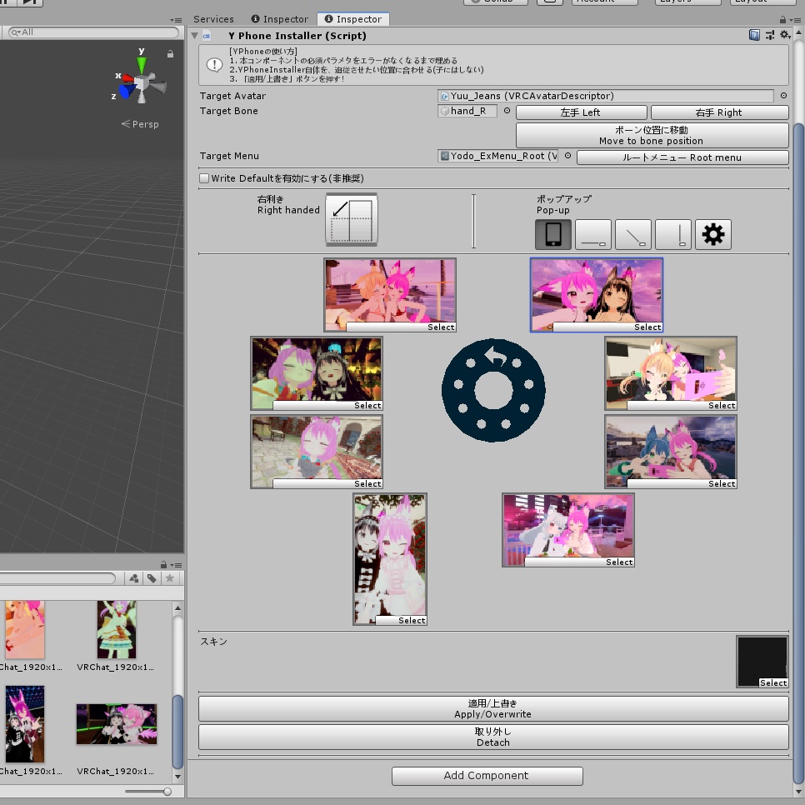Click the Target Avatar field Yuu_Jeans
This screenshot has height=805, width=805.
pos(605,96)
